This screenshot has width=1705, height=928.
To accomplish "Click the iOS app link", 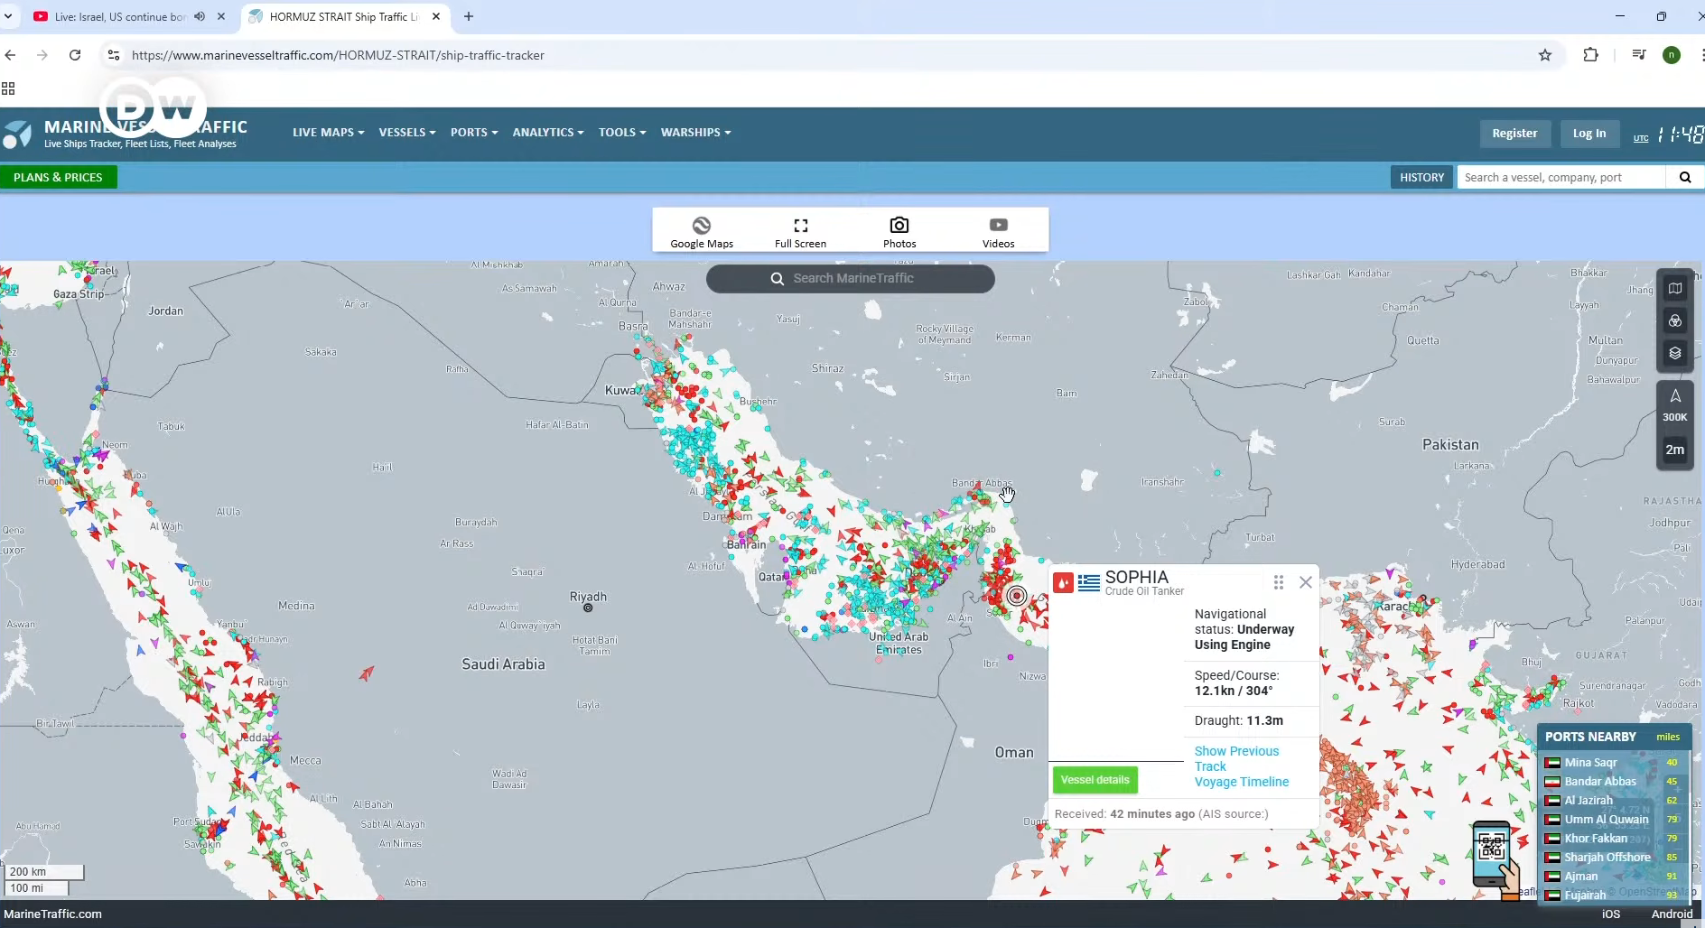I will click(x=1611, y=914).
